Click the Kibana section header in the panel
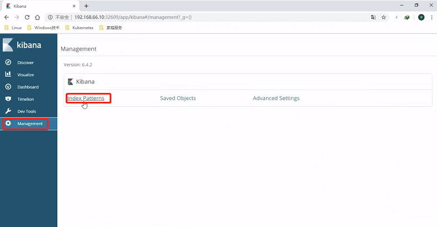The height and width of the screenshot is (227, 437). 85,82
